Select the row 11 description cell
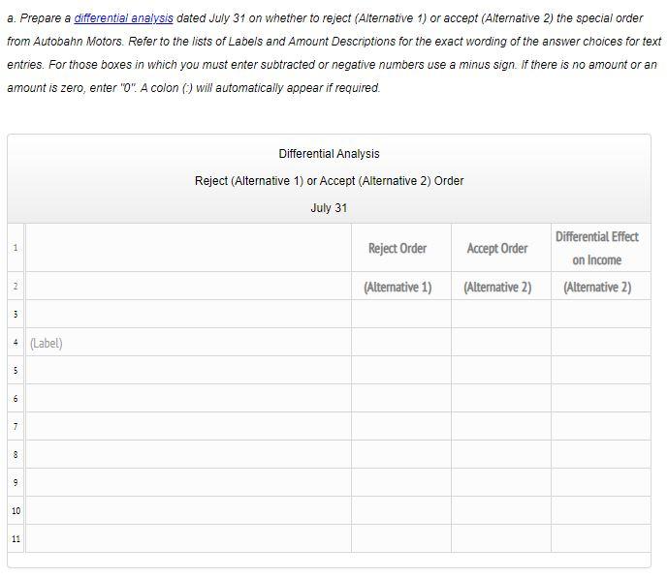This screenshot has height=578, width=668. 188,539
